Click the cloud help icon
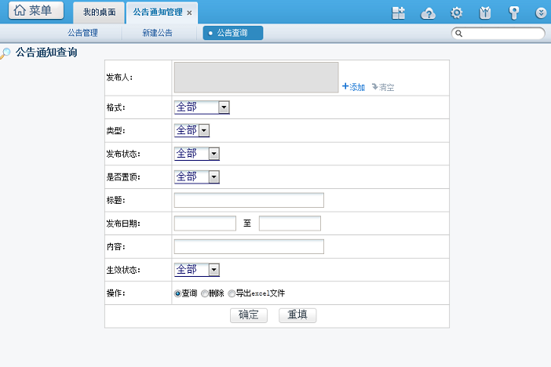The width and height of the screenshot is (551, 367). 428,13
